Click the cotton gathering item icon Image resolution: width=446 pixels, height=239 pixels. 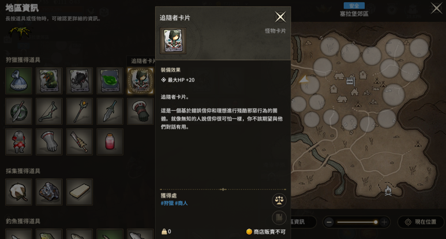pos(19,192)
